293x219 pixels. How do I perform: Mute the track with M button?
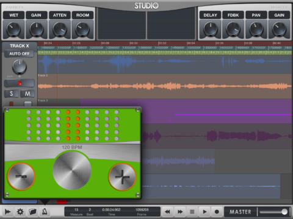27,94
